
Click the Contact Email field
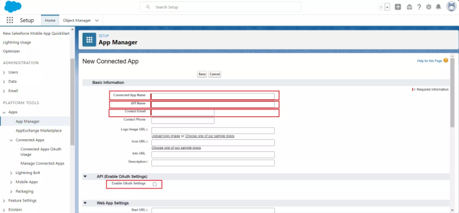(x=183, y=113)
